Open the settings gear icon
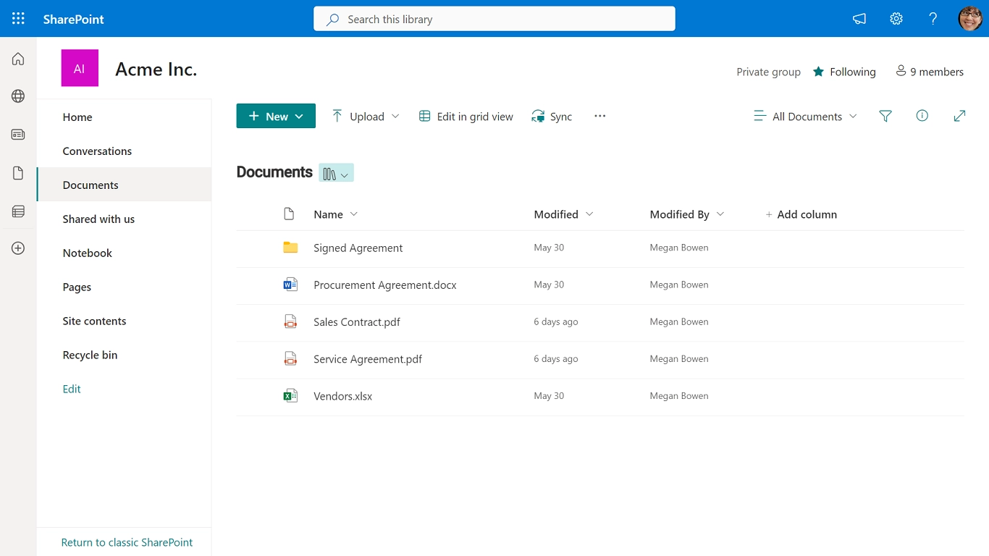The image size is (989, 556). (896, 19)
